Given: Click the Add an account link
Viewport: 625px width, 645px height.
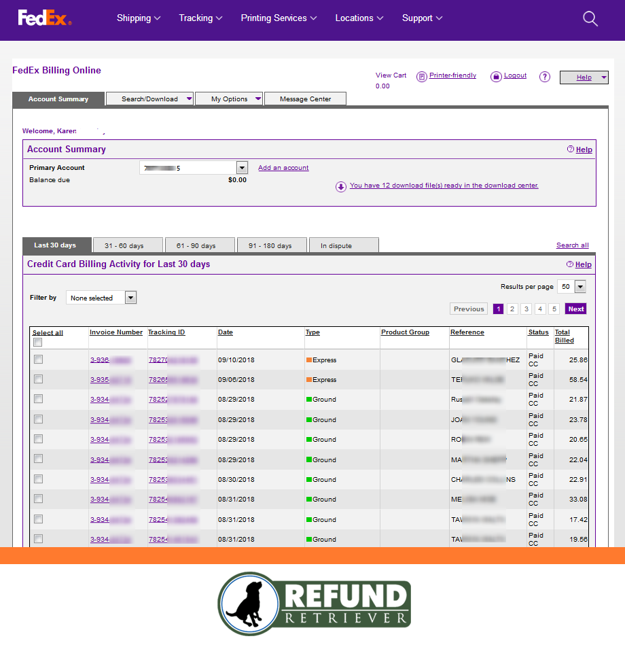Looking at the screenshot, I should [283, 167].
